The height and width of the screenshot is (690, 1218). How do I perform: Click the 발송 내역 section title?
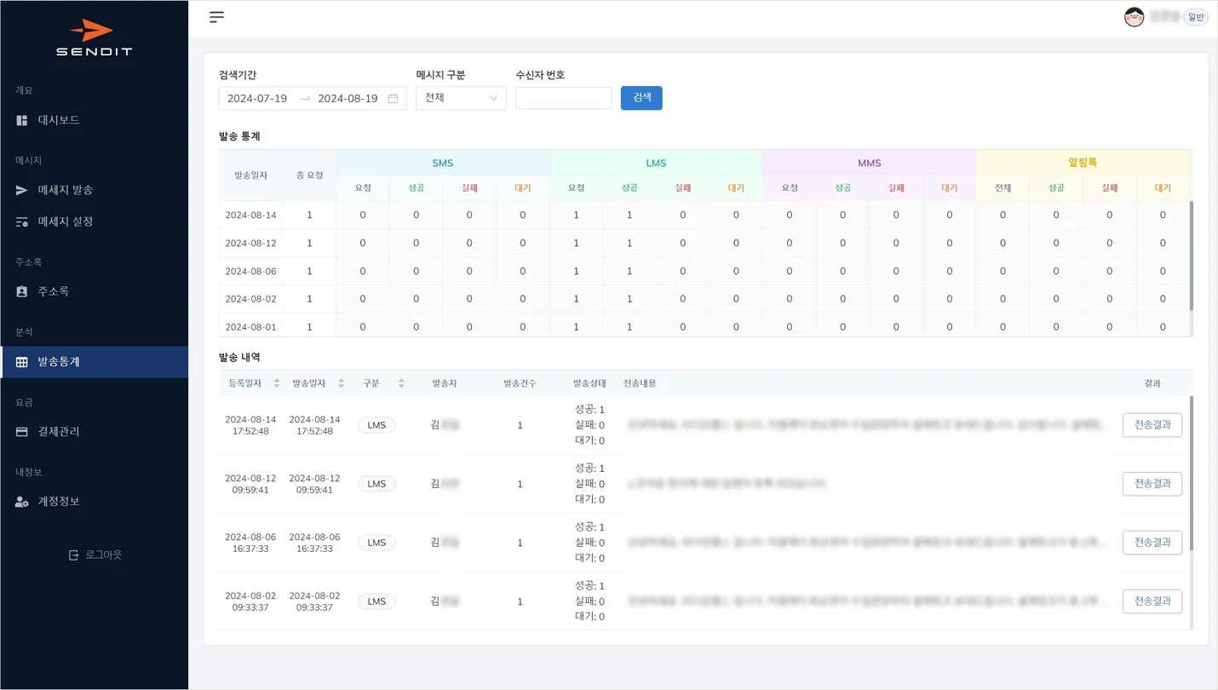tap(239, 357)
